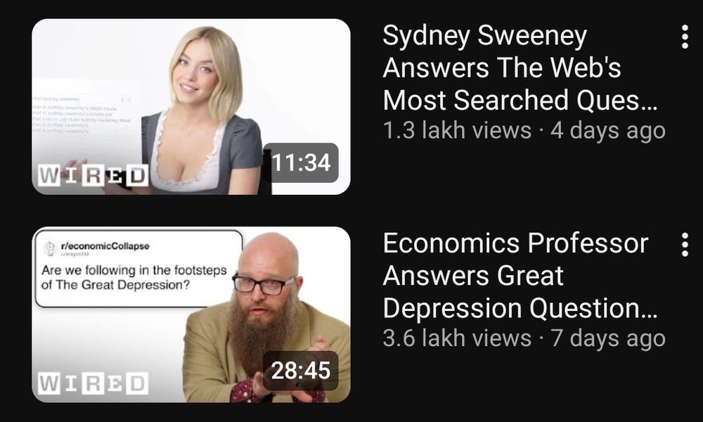Click the 28:45 duration badge
This screenshot has width=703, height=422.
tap(301, 371)
